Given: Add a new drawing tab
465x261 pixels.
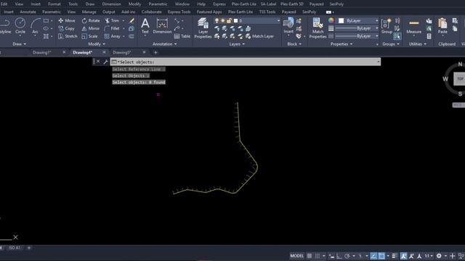Looking at the screenshot, I should pyautogui.click(x=155, y=52).
